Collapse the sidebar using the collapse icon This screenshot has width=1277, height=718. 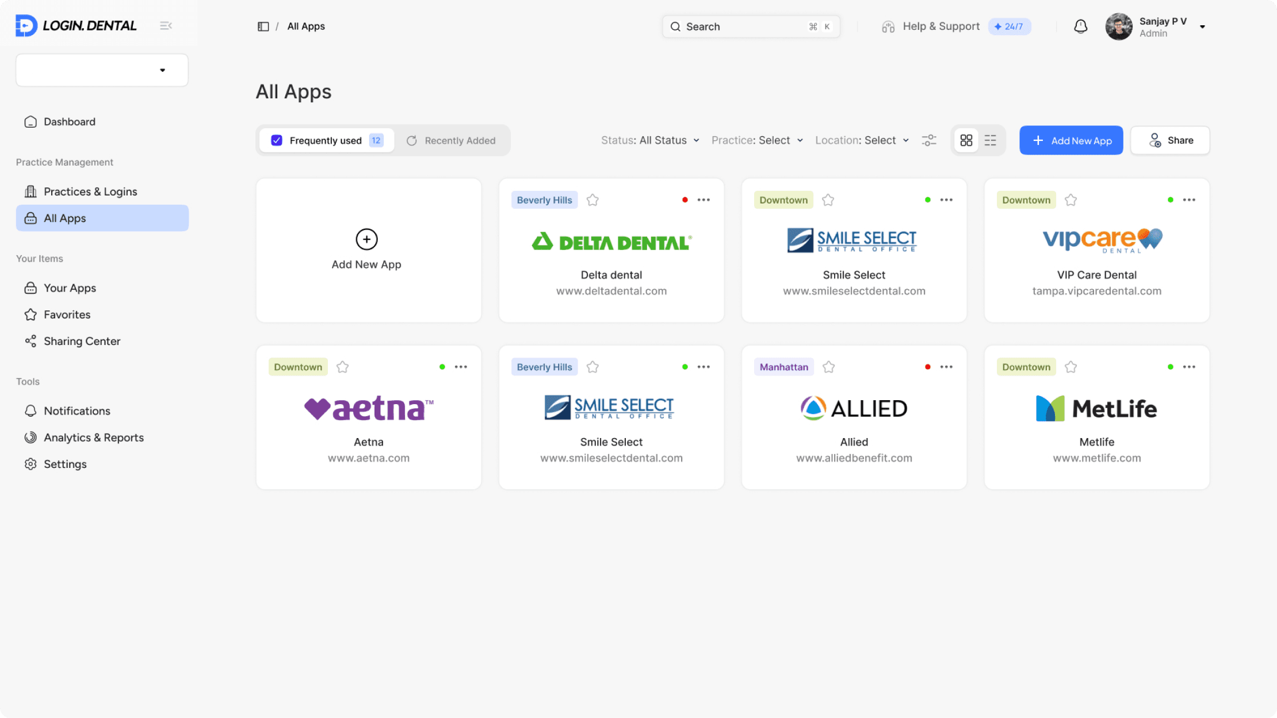click(166, 25)
